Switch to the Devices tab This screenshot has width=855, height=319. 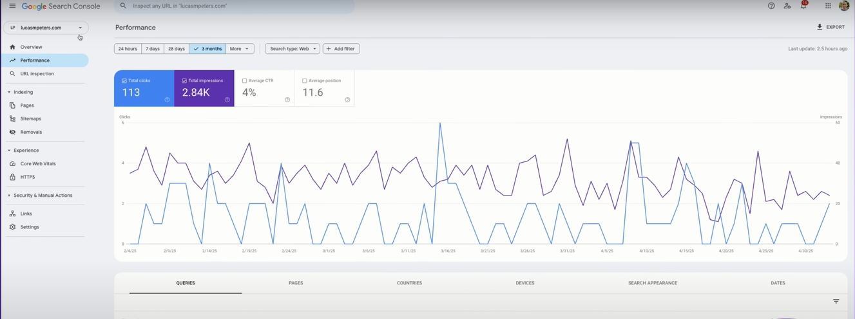tap(525, 283)
